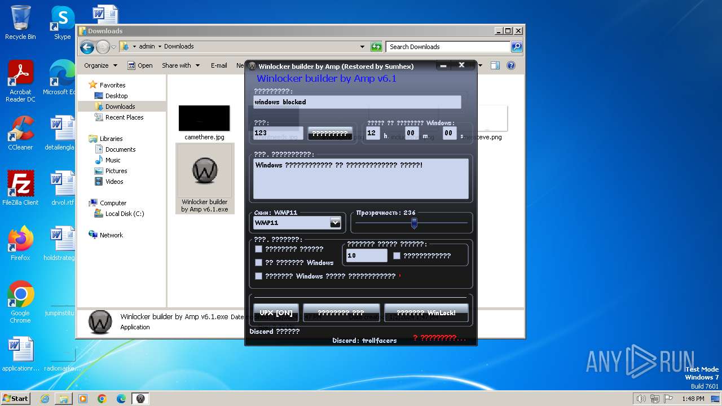The image size is (722, 406).
Task: Open the drvol.rtf document icon
Action: coord(62,188)
